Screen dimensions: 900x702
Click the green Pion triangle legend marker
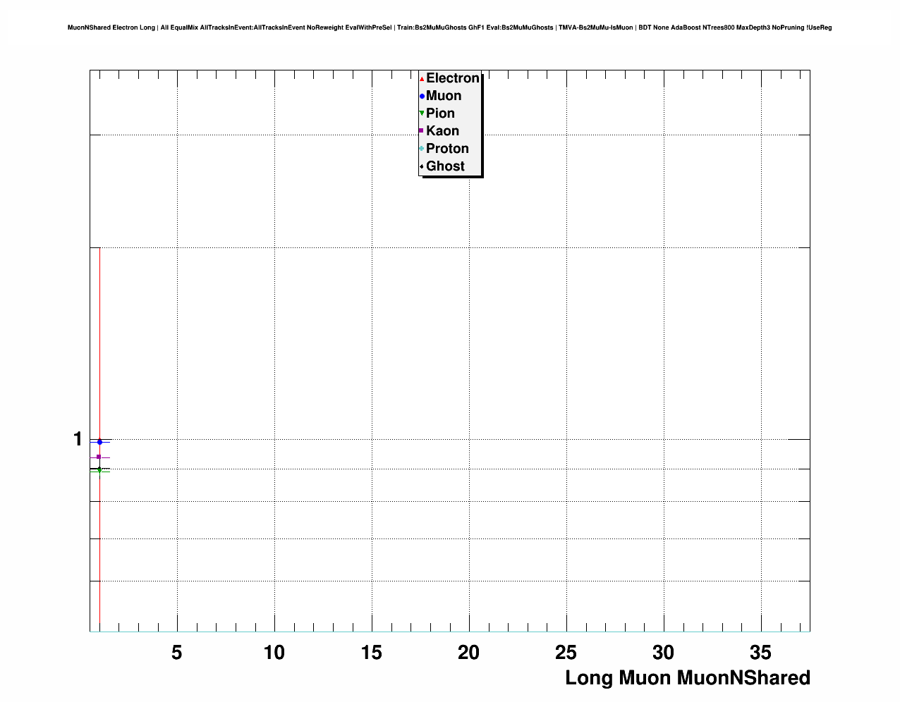(422, 113)
